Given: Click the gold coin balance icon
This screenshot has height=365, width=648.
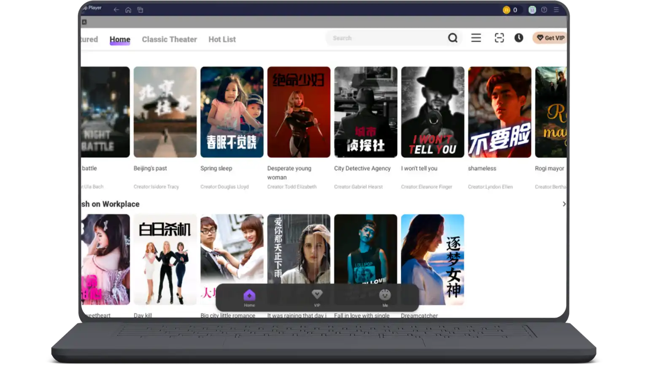Looking at the screenshot, I should [x=507, y=10].
